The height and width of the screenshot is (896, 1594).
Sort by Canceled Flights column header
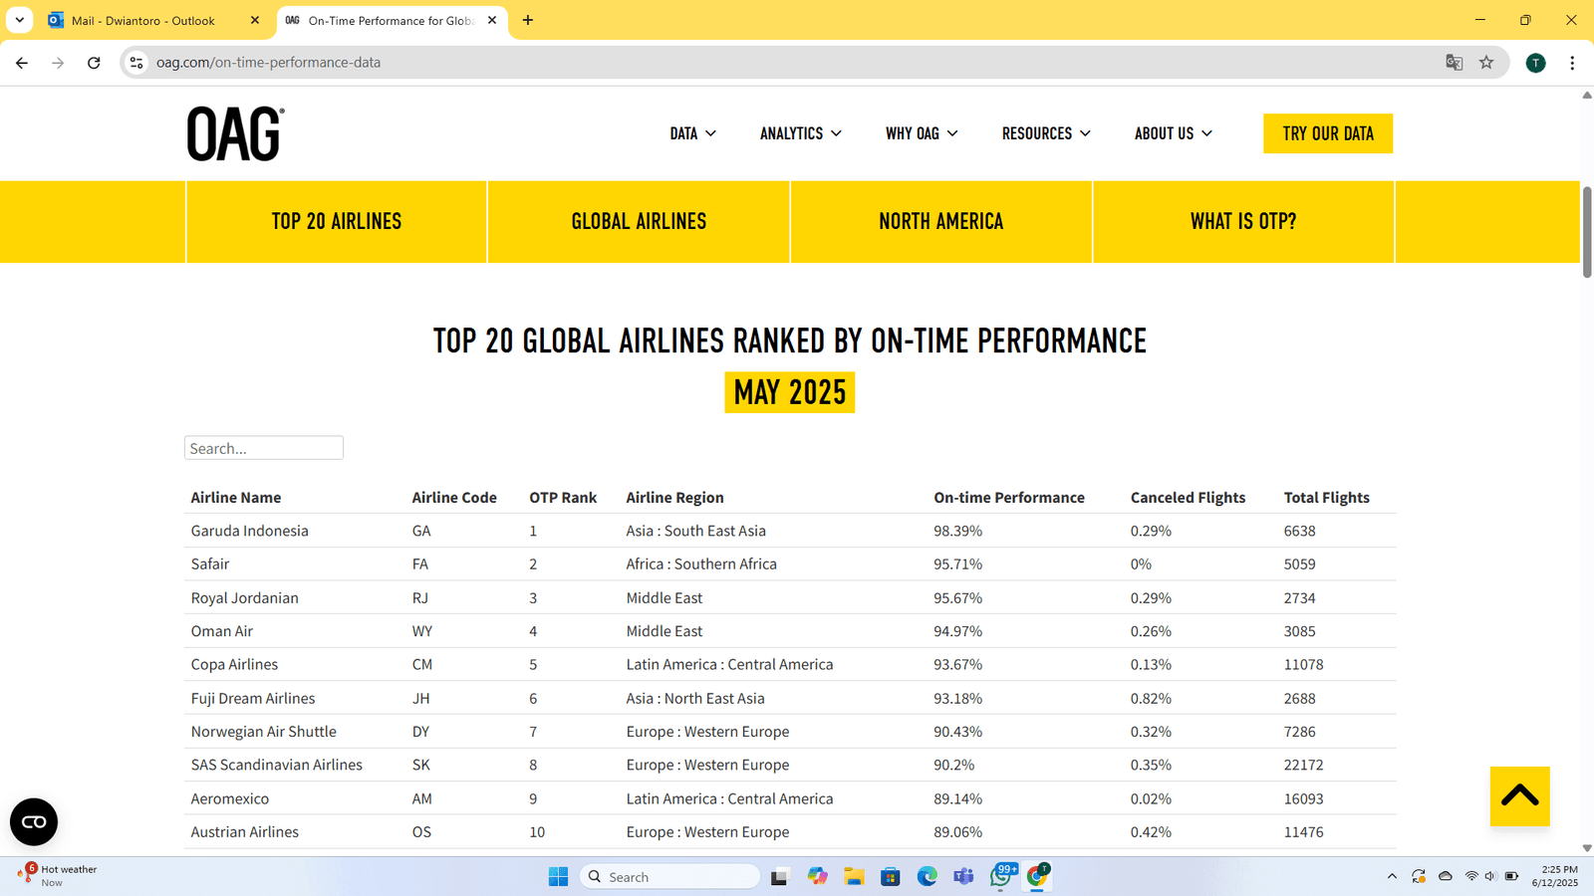pos(1188,498)
